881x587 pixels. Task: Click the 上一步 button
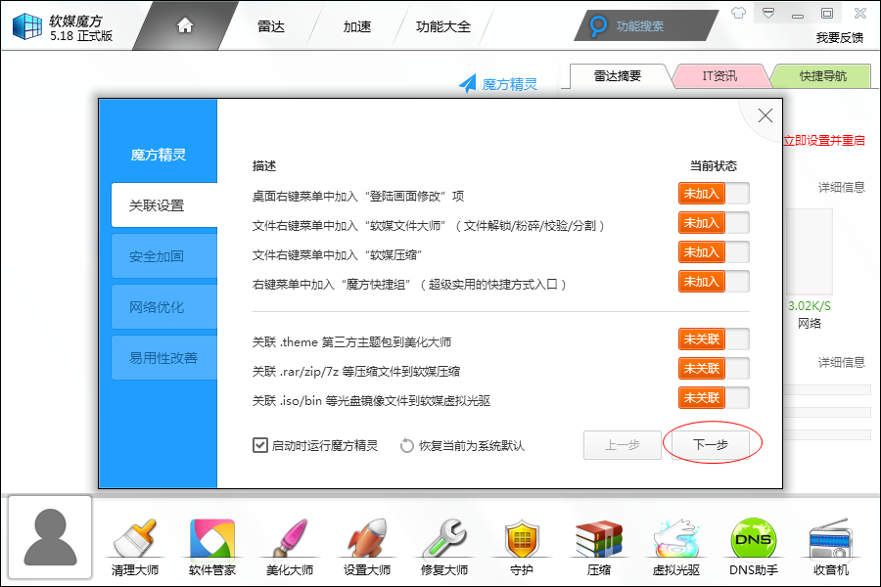pos(623,445)
